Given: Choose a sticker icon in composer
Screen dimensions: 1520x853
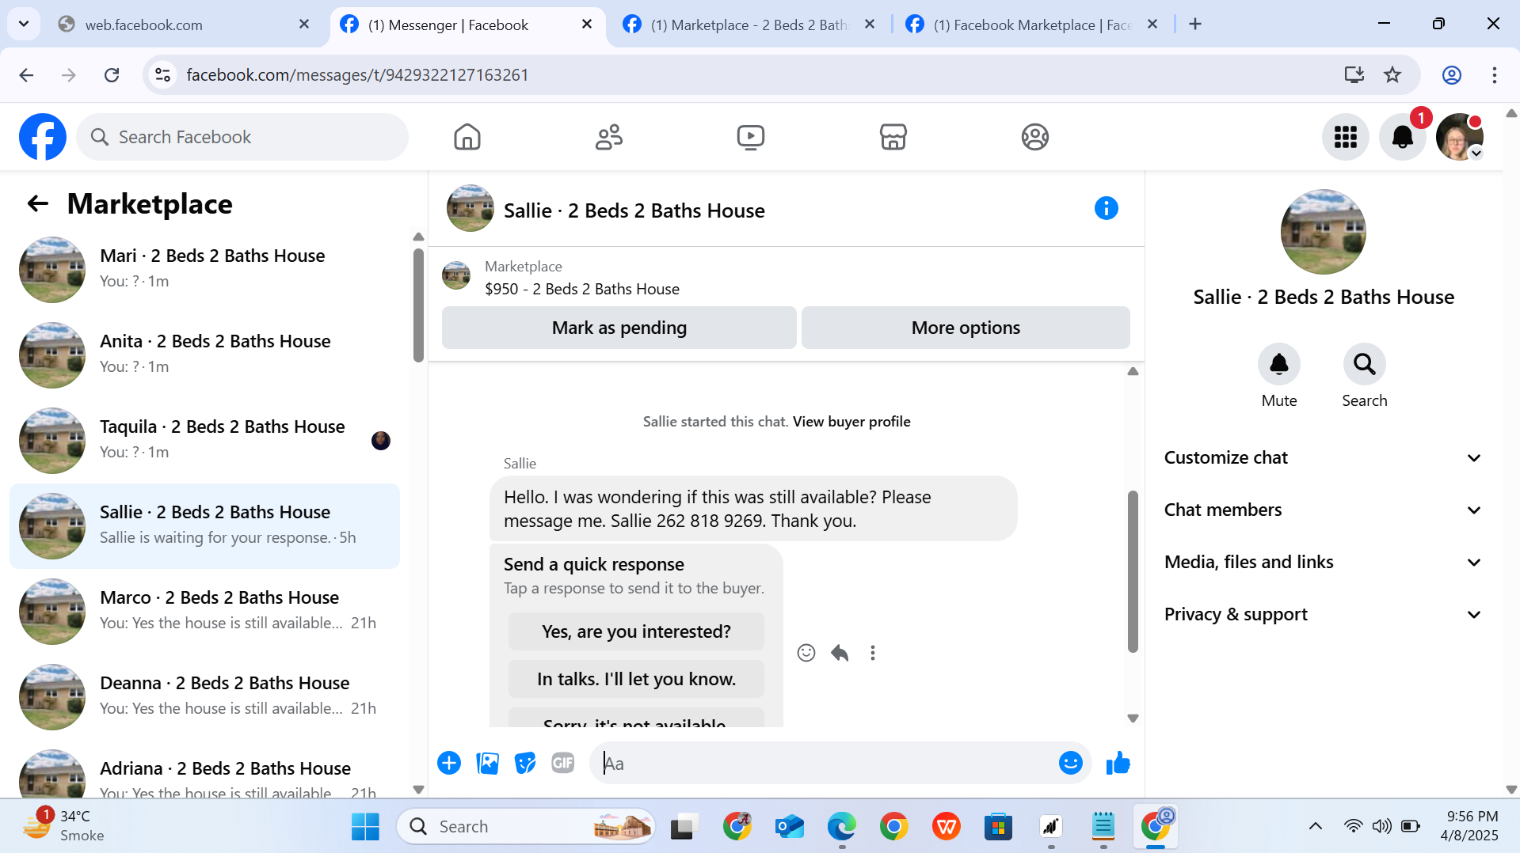Looking at the screenshot, I should pyautogui.click(x=525, y=763).
